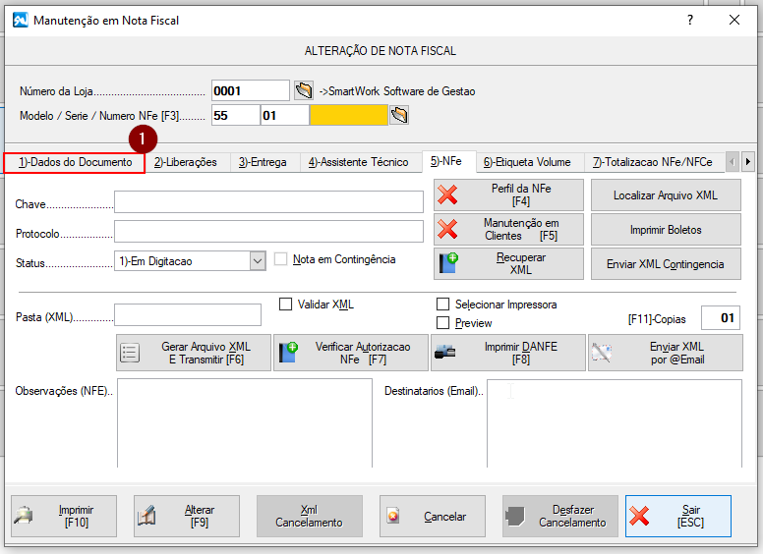The image size is (763, 554).
Task: Click envelope icon on Enviar XML por Email
Action: pos(602,353)
